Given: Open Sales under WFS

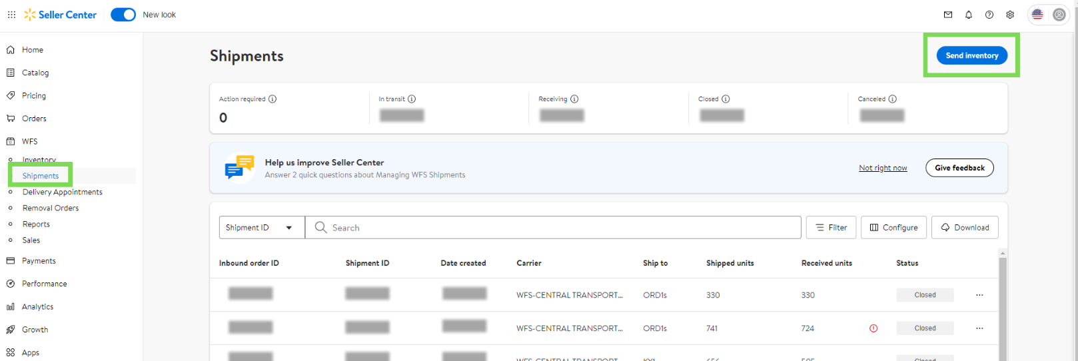Looking at the screenshot, I should click(x=31, y=240).
